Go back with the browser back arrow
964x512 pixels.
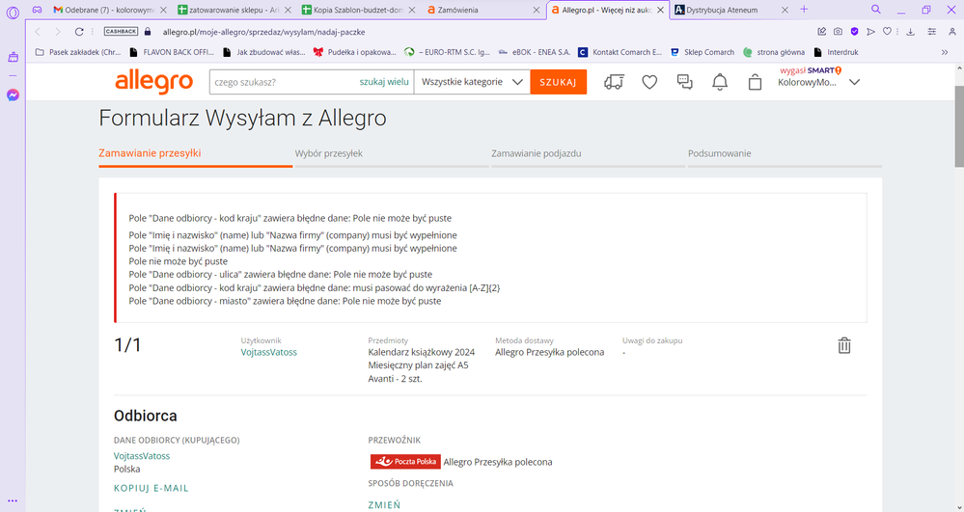tap(38, 32)
